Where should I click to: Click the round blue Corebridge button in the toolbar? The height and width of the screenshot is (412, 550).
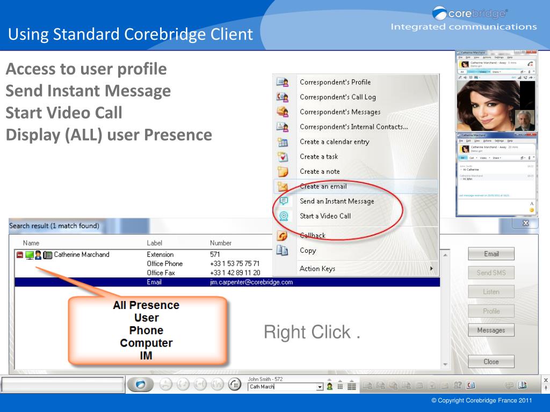coord(140,385)
